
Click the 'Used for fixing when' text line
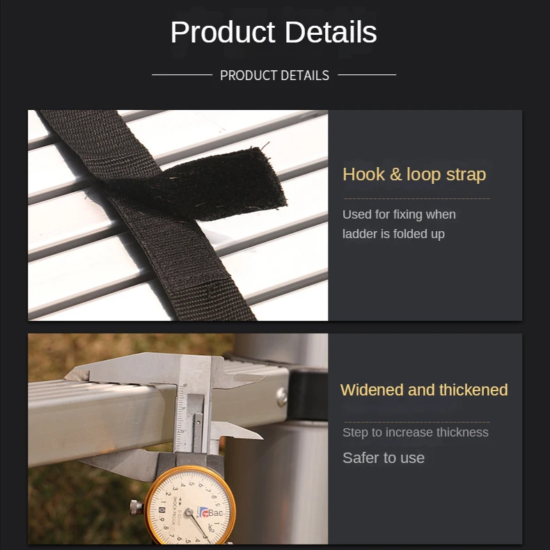coord(399,214)
